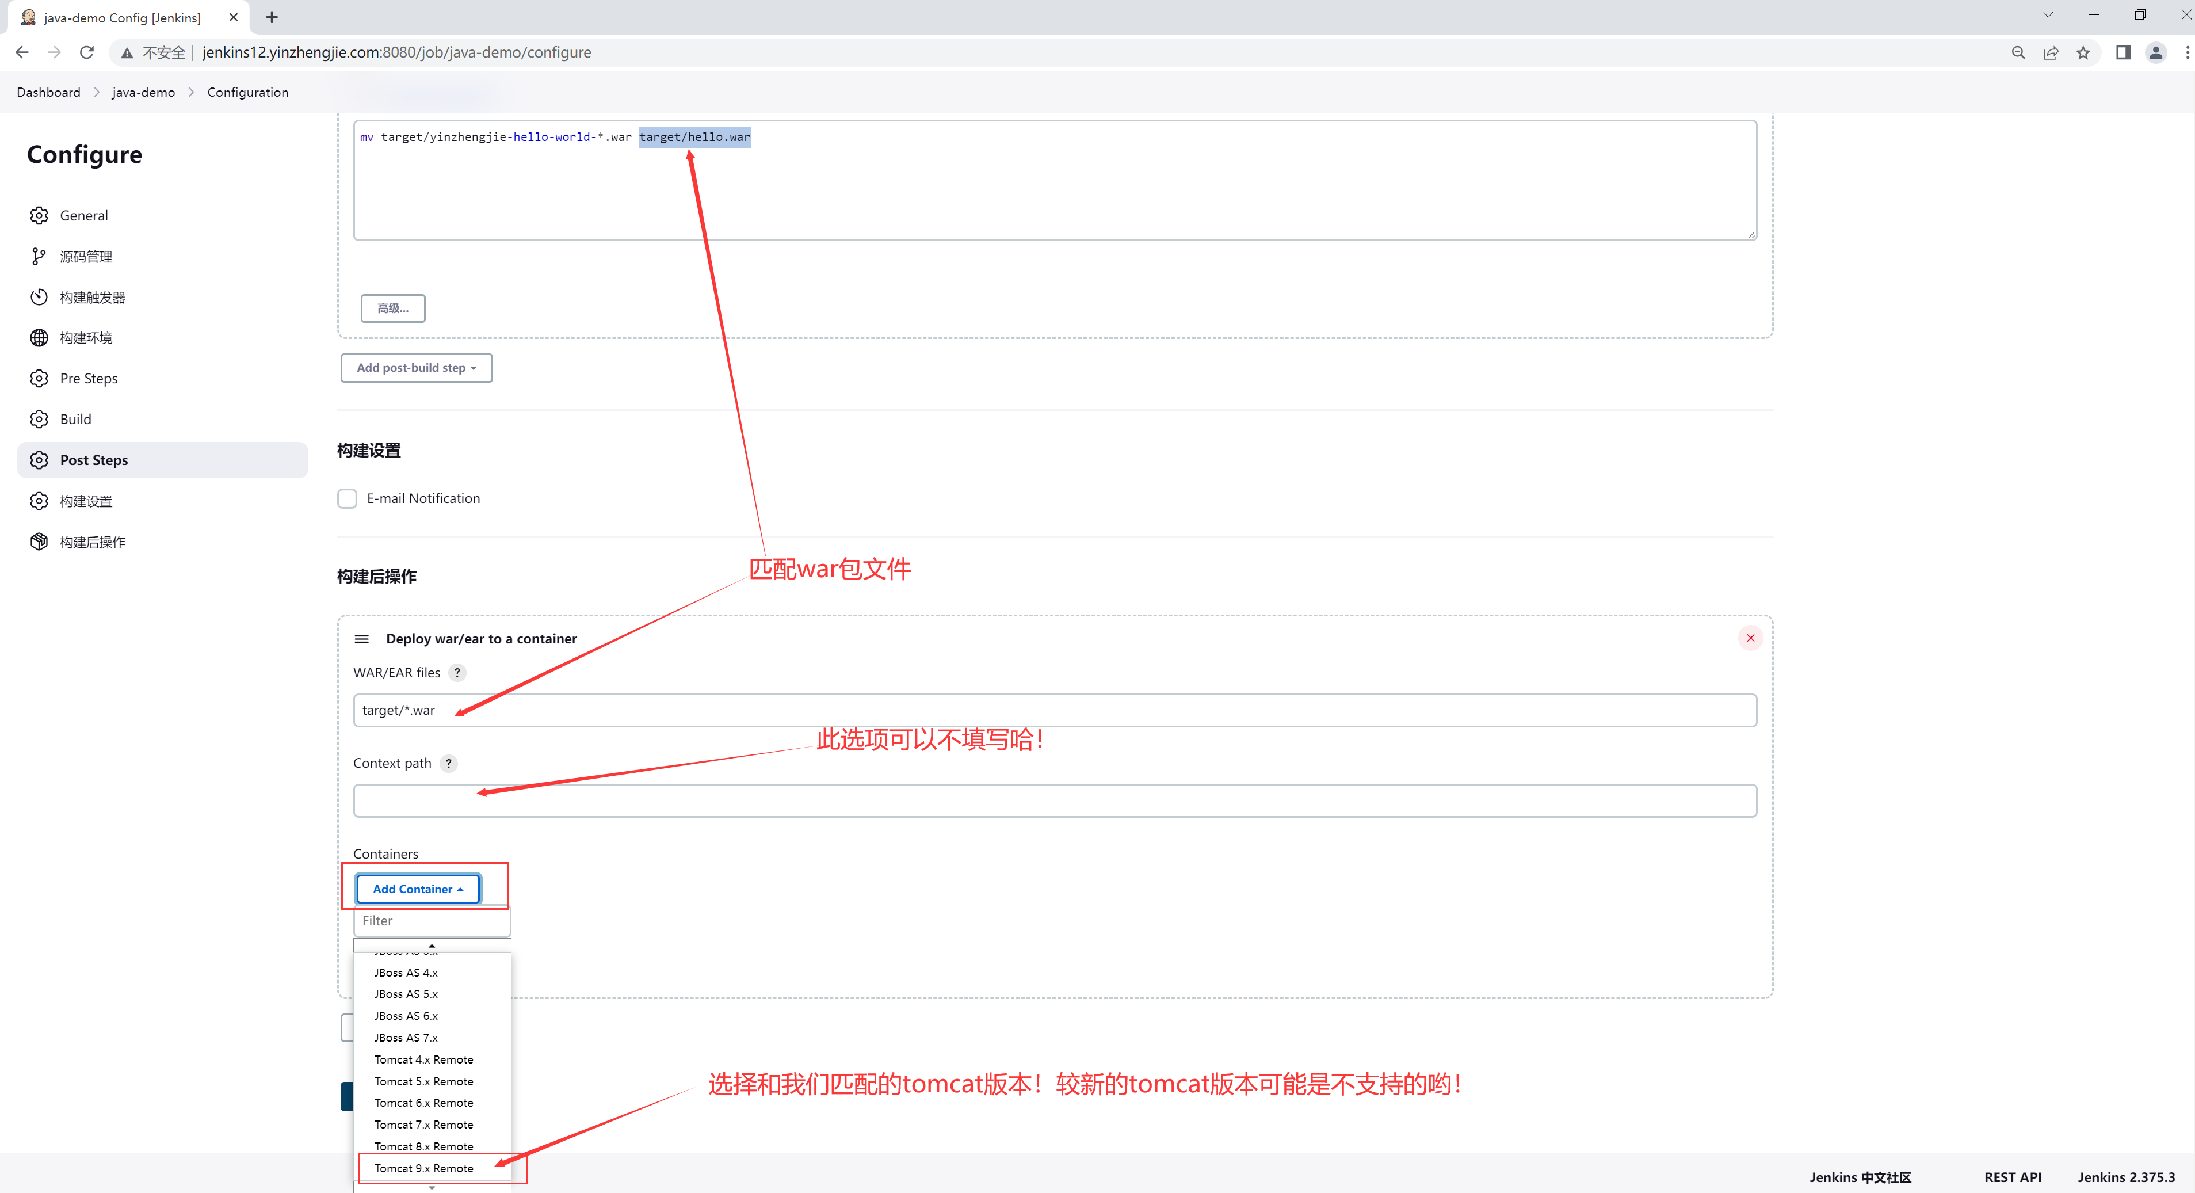Choose Tomcat 9.x Remote from list
Screen dimensions: 2195x1193
(x=423, y=1168)
